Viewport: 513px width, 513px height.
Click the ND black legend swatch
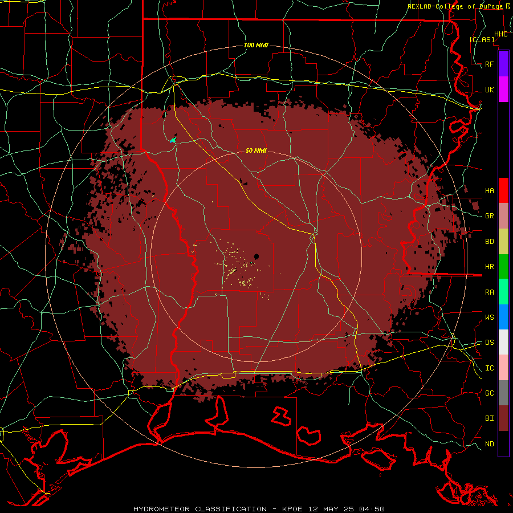tap(503, 443)
